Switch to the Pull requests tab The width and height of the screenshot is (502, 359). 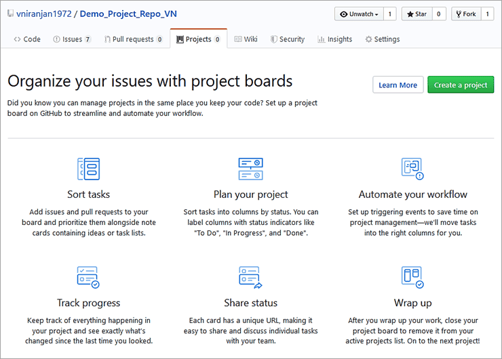point(134,39)
